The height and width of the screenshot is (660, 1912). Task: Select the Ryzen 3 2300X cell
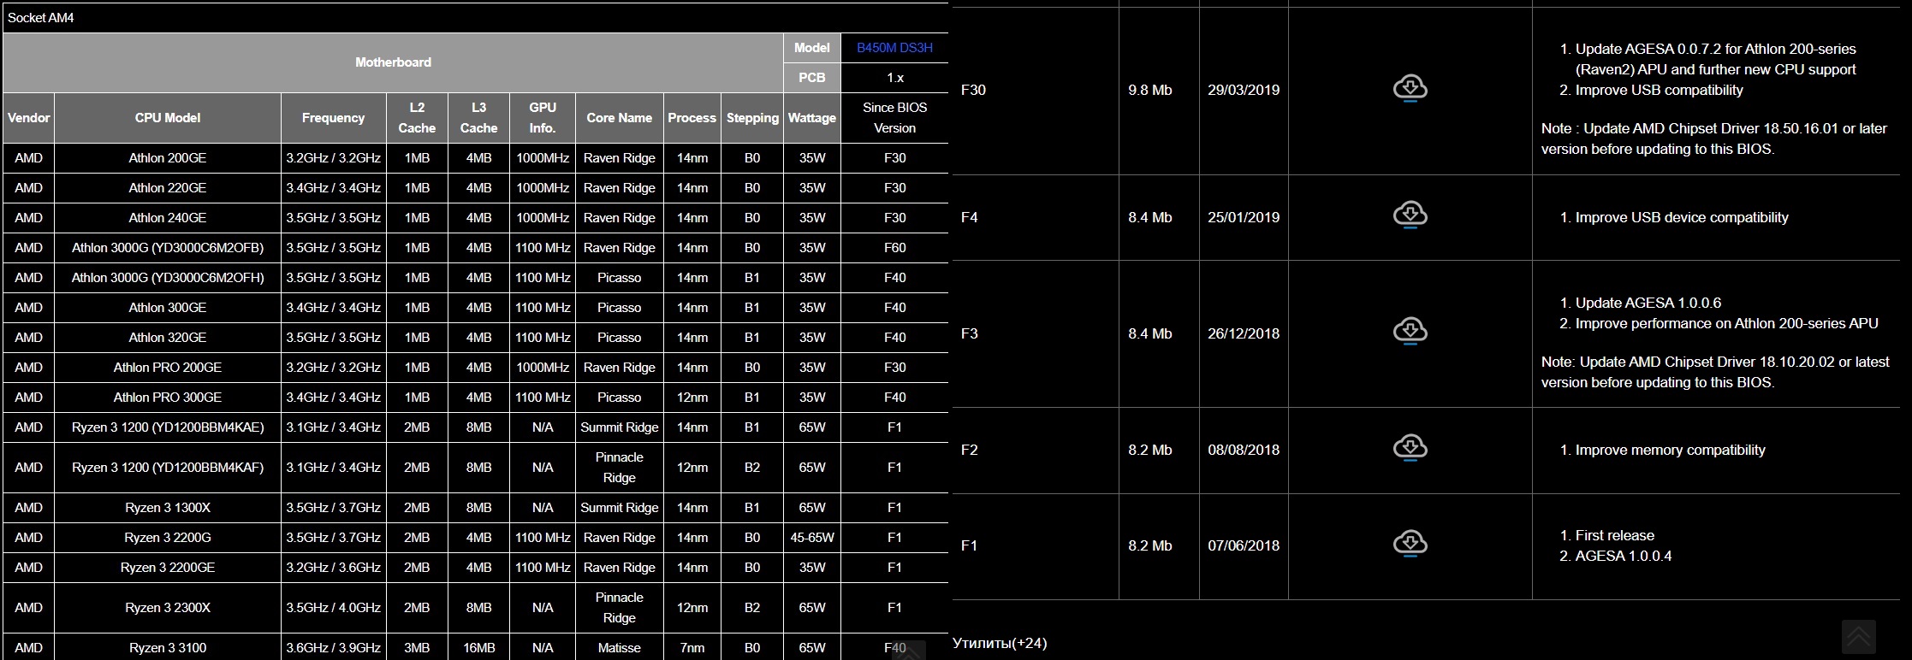coord(168,608)
